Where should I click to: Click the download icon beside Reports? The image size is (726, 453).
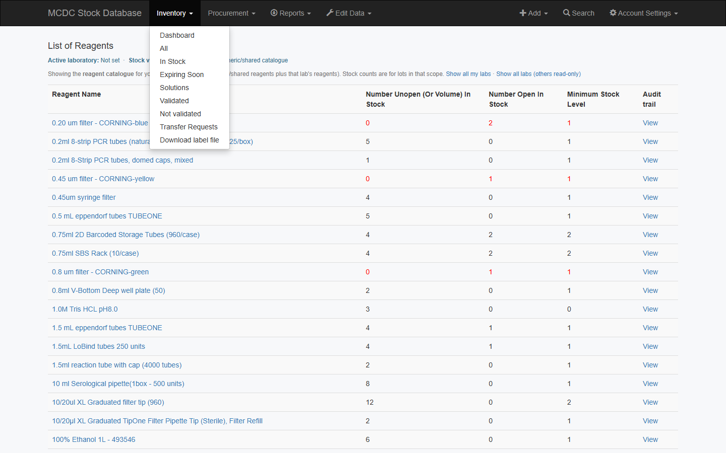point(274,13)
